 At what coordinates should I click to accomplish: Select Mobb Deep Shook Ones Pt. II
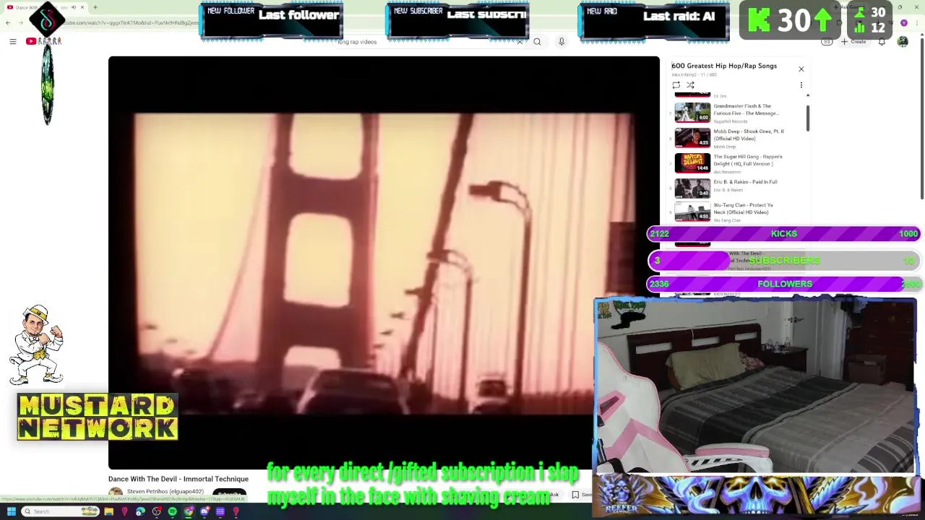(x=748, y=135)
